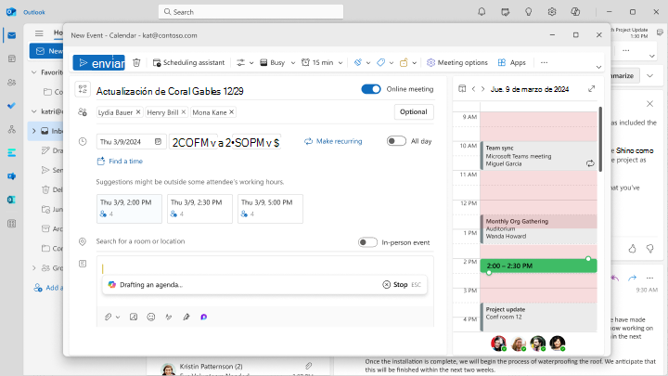668x376 pixels.
Task: Open the more options ellipsis in toolbar
Action: click(x=544, y=63)
